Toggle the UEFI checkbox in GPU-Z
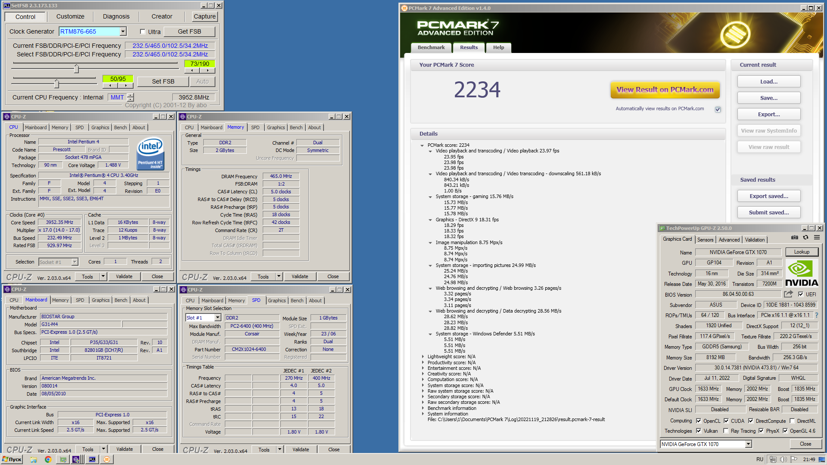 [800, 294]
